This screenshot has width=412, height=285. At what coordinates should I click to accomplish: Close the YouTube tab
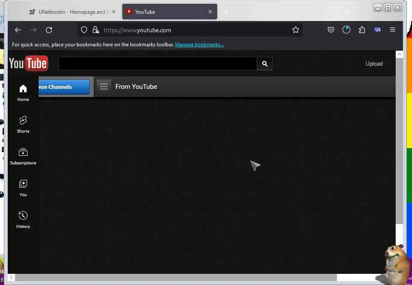coord(210,12)
